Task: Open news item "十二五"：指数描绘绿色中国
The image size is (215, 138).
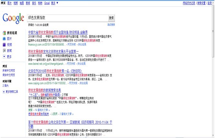Action: [x=45, y=95]
